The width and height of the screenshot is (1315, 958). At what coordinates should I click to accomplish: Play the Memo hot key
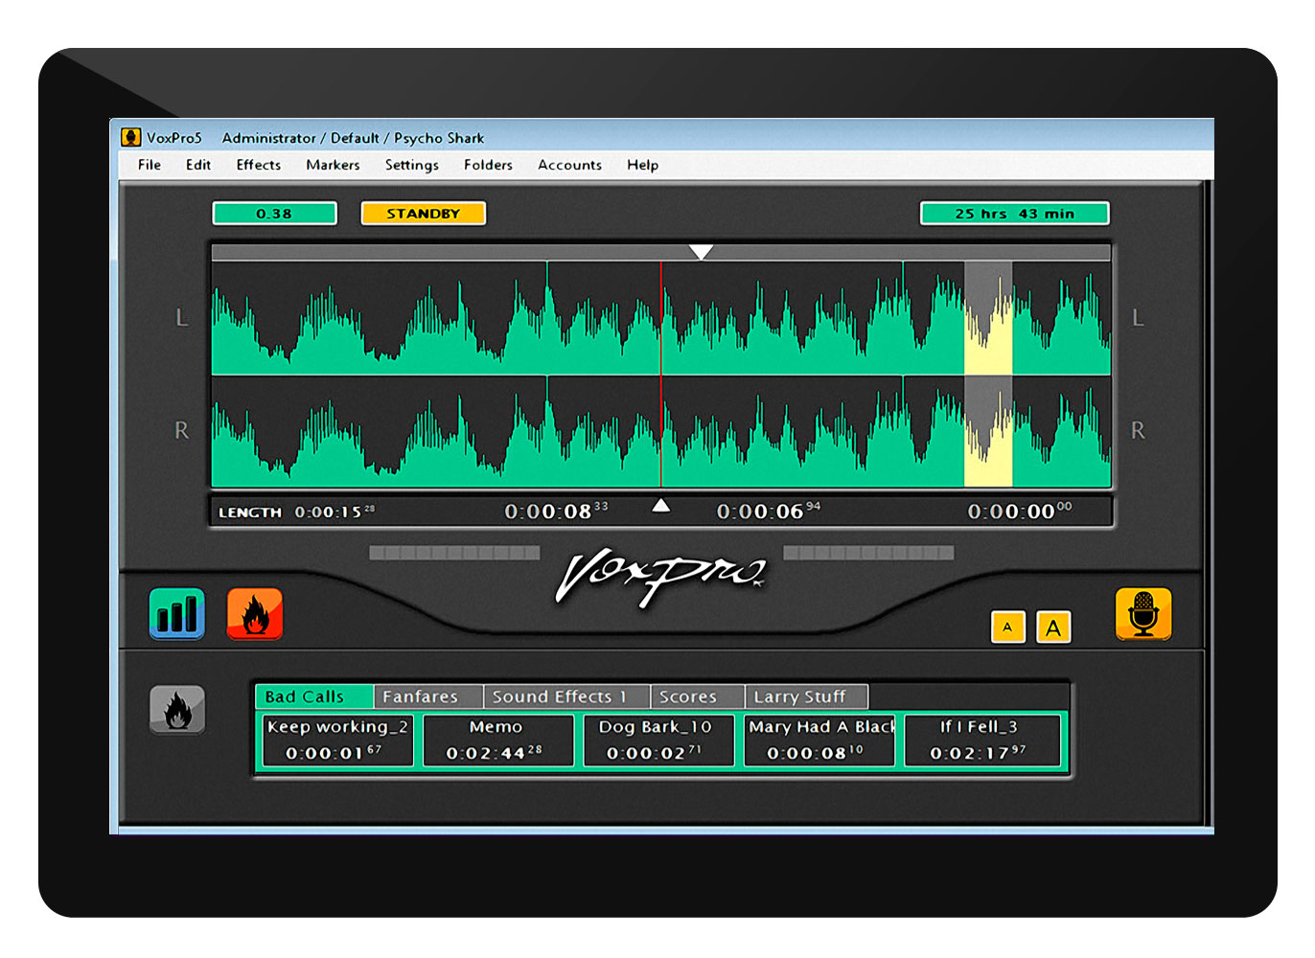point(497,740)
